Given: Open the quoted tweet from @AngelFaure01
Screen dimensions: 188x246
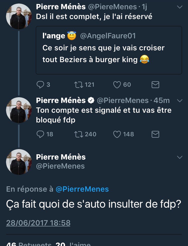Looking at the screenshot, I should coord(109,50).
